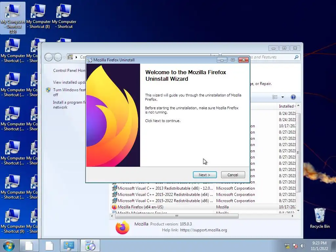Open Turn Windows features on or off
This screenshot has height=252, width=336.
69,92
